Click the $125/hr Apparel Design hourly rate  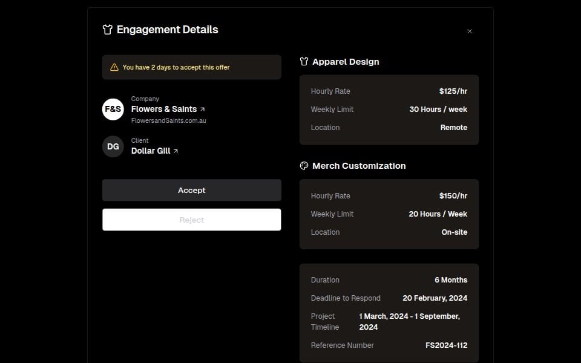[x=453, y=91]
